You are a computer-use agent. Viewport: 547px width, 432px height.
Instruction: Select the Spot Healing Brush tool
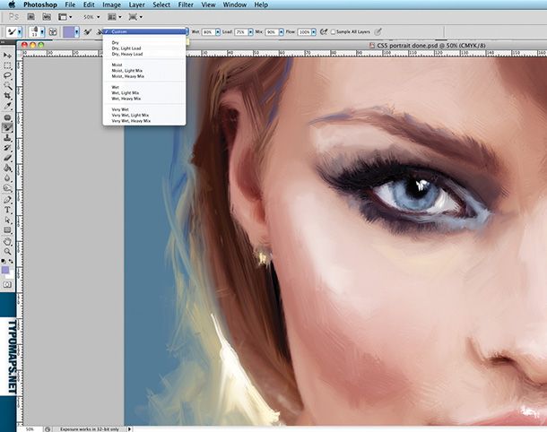[7, 117]
